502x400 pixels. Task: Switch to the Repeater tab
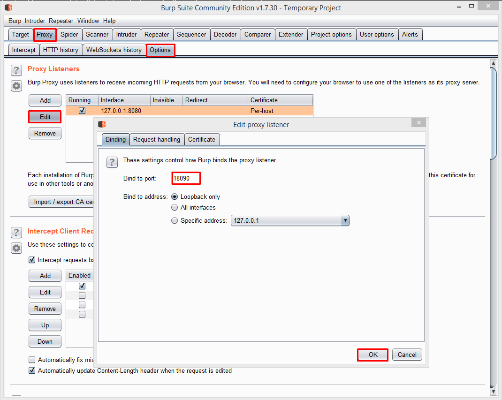pos(157,34)
